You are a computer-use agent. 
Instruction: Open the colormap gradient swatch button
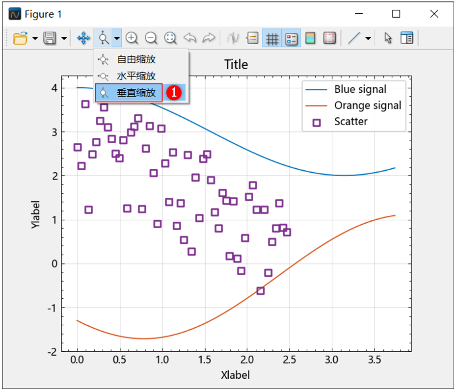(310, 38)
